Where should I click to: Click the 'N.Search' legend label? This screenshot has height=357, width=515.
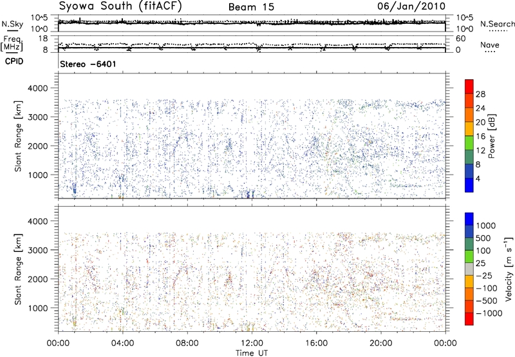498,24
